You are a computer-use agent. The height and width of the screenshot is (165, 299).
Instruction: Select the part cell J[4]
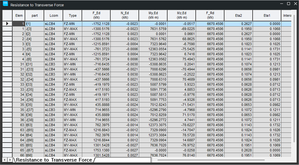(35, 39)
